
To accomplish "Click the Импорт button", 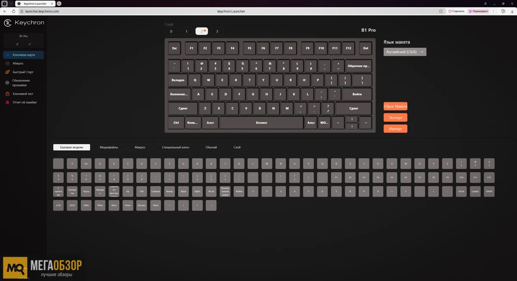I will pos(395,129).
